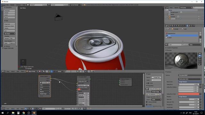
Task: Expand the Custom Properties panel
Action: coord(172,48)
